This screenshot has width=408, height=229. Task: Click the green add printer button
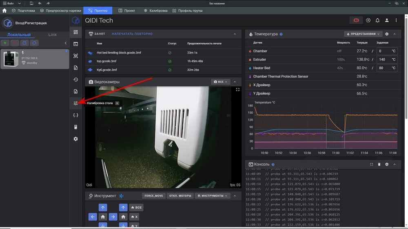[5, 43]
